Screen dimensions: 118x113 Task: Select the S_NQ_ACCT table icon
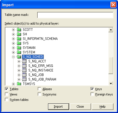pyautogui.click(x=24, y=61)
